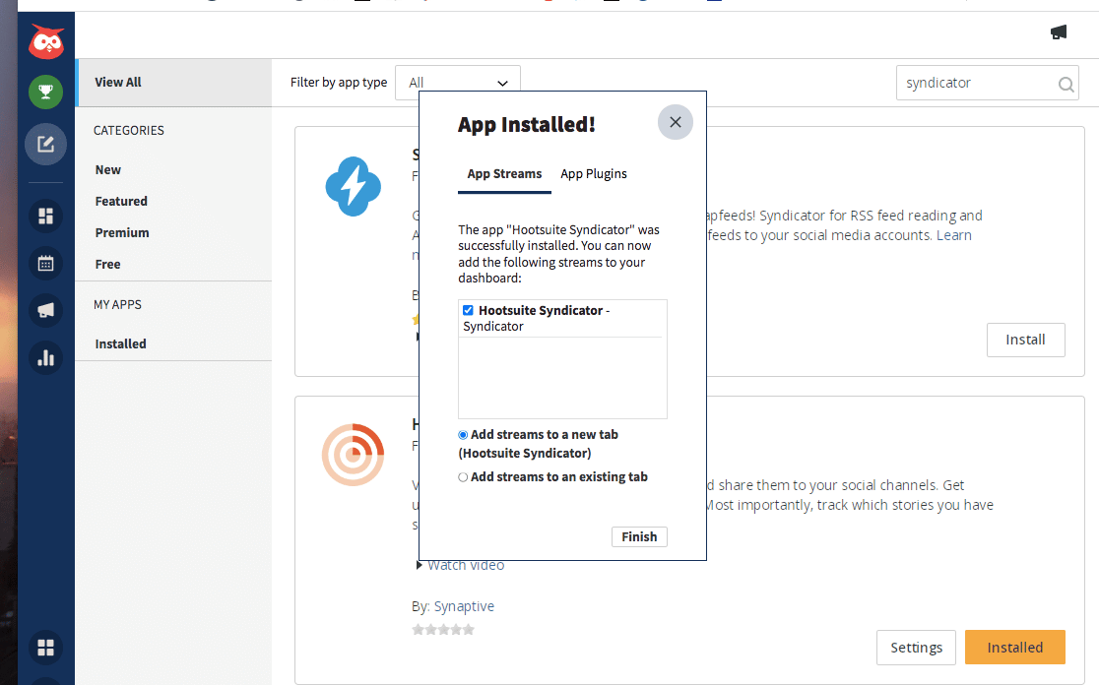This screenshot has height=685, width=1099.
Task: Click the megaphone announcements icon in top bar
Action: (x=1059, y=32)
